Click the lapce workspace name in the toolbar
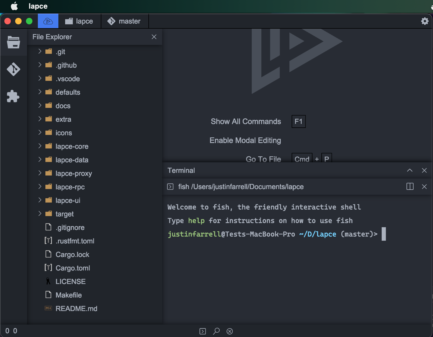Image resolution: width=433 pixels, height=337 pixels. pyautogui.click(x=79, y=21)
